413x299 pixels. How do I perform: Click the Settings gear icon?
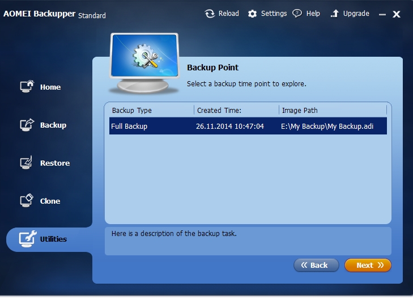(x=252, y=14)
